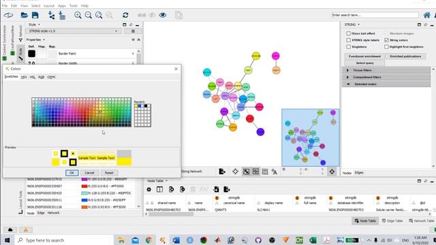Click Enriched publications button
The width and height of the screenshot is (436, 245).
(405, 56)
